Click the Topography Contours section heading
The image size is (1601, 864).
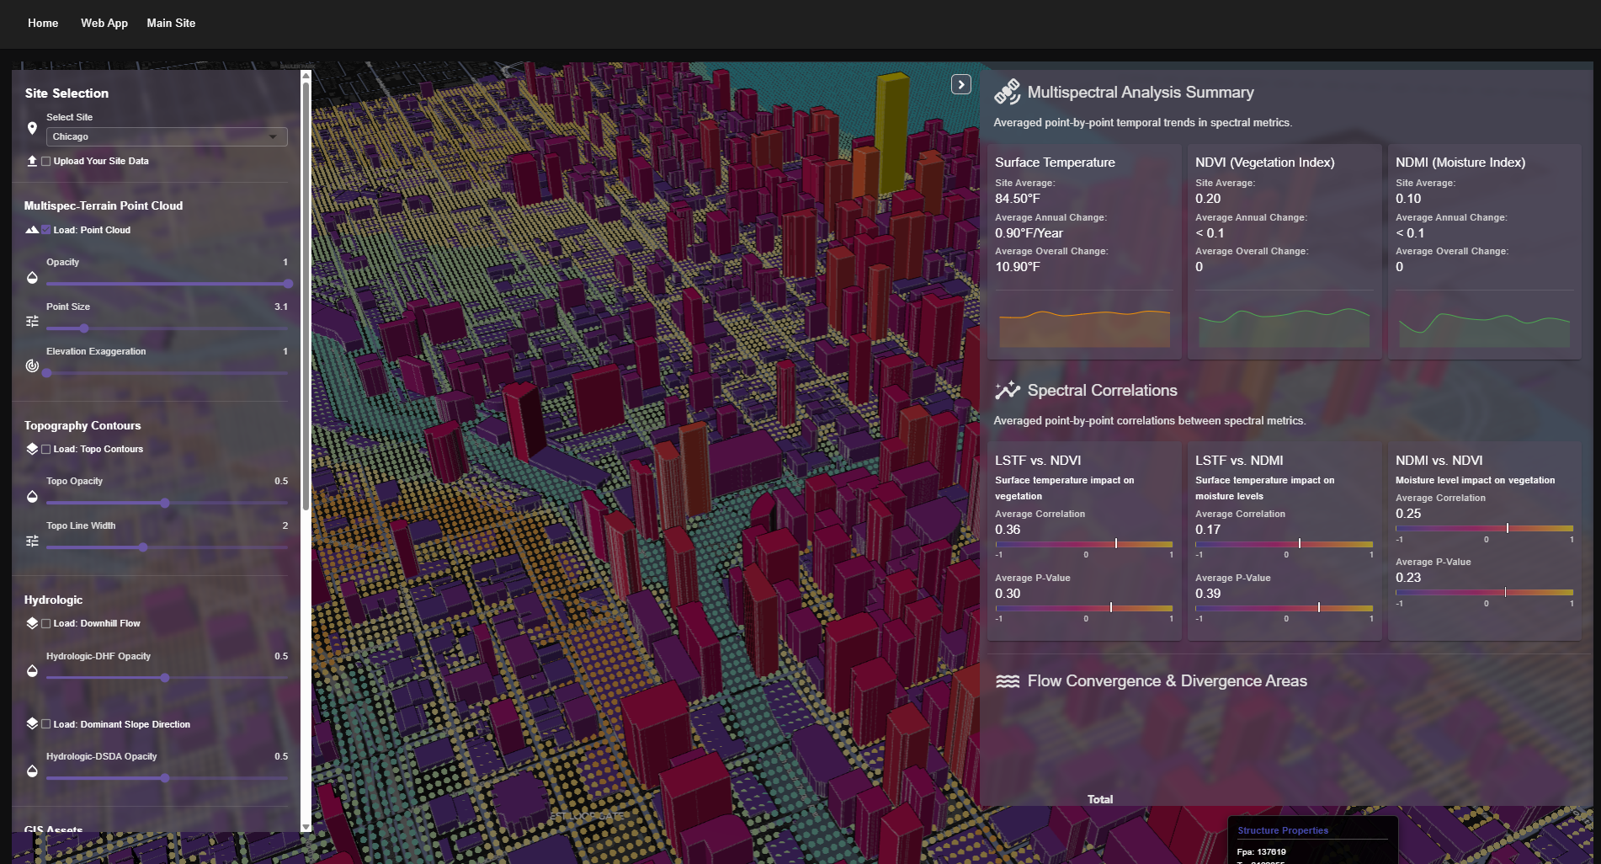82,425
